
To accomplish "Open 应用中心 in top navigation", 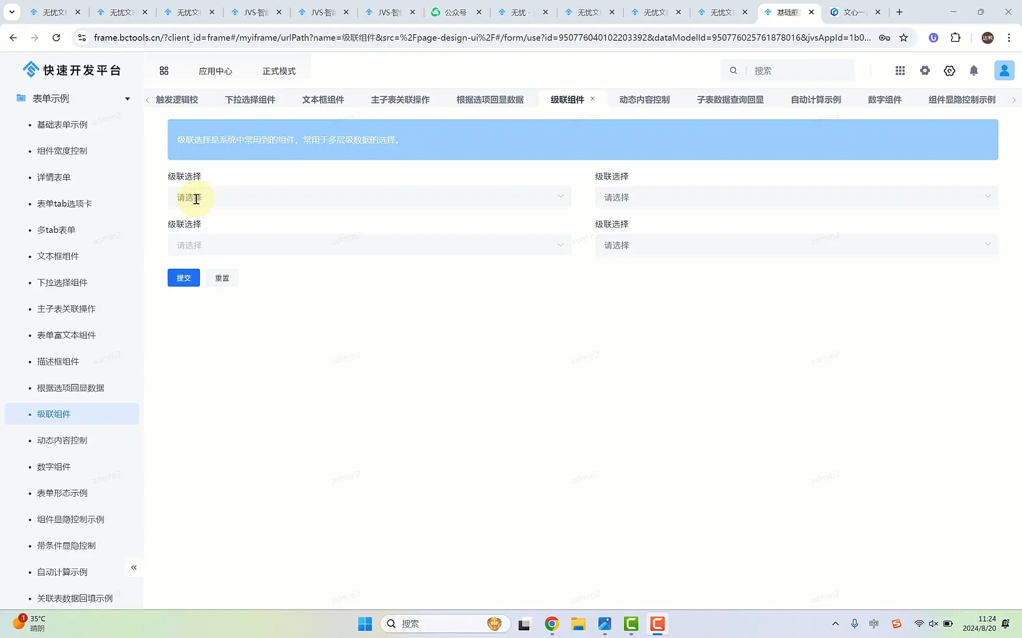I will [x=215, y=71].
